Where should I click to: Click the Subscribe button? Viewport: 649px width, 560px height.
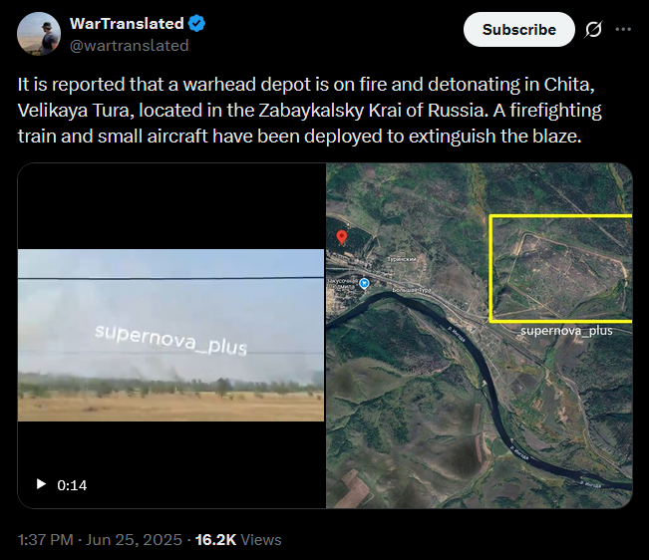519,29
